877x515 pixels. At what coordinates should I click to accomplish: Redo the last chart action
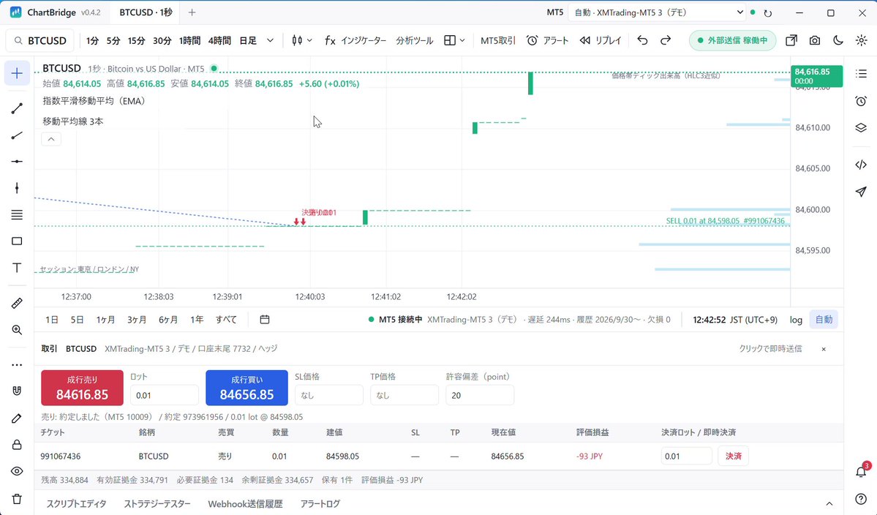coord(666,40)
